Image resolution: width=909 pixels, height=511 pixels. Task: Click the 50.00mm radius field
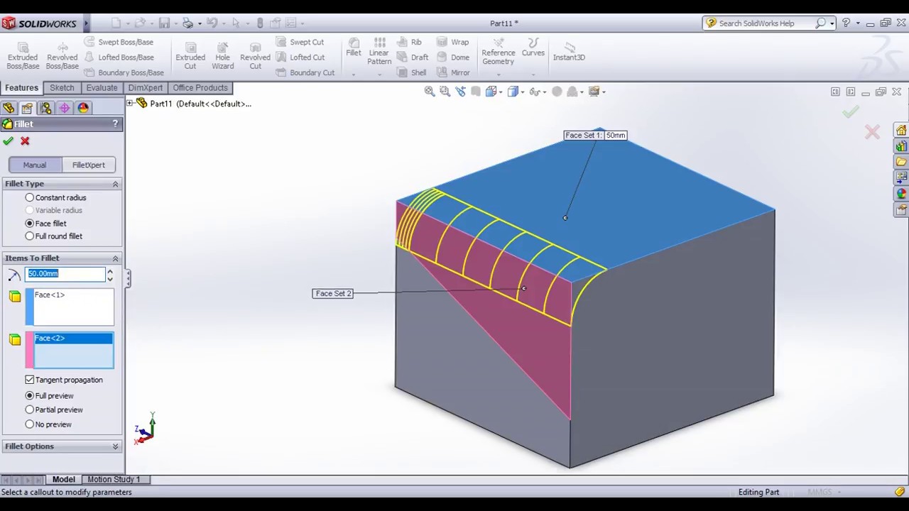[65, 274]
